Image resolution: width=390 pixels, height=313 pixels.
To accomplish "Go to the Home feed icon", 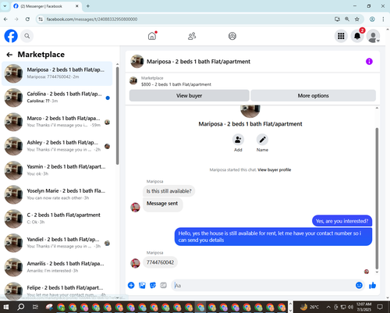I will click(x=152, y=36).
